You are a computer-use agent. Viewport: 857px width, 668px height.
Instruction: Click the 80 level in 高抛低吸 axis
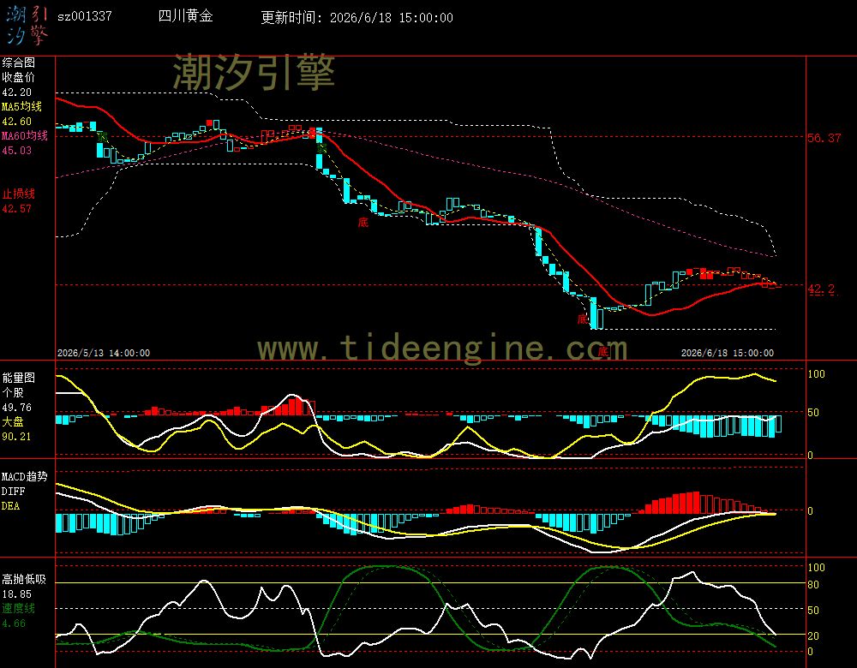(813, 585)
